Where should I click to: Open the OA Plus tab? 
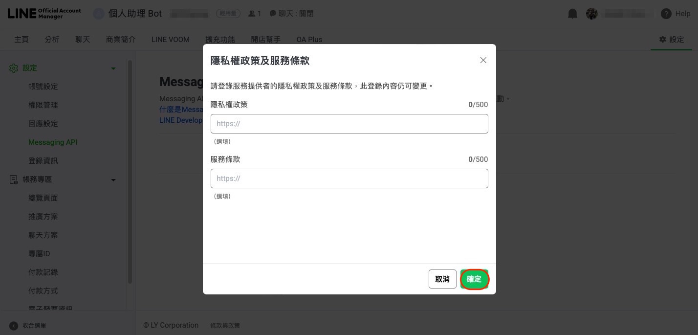tap(309, 40)
